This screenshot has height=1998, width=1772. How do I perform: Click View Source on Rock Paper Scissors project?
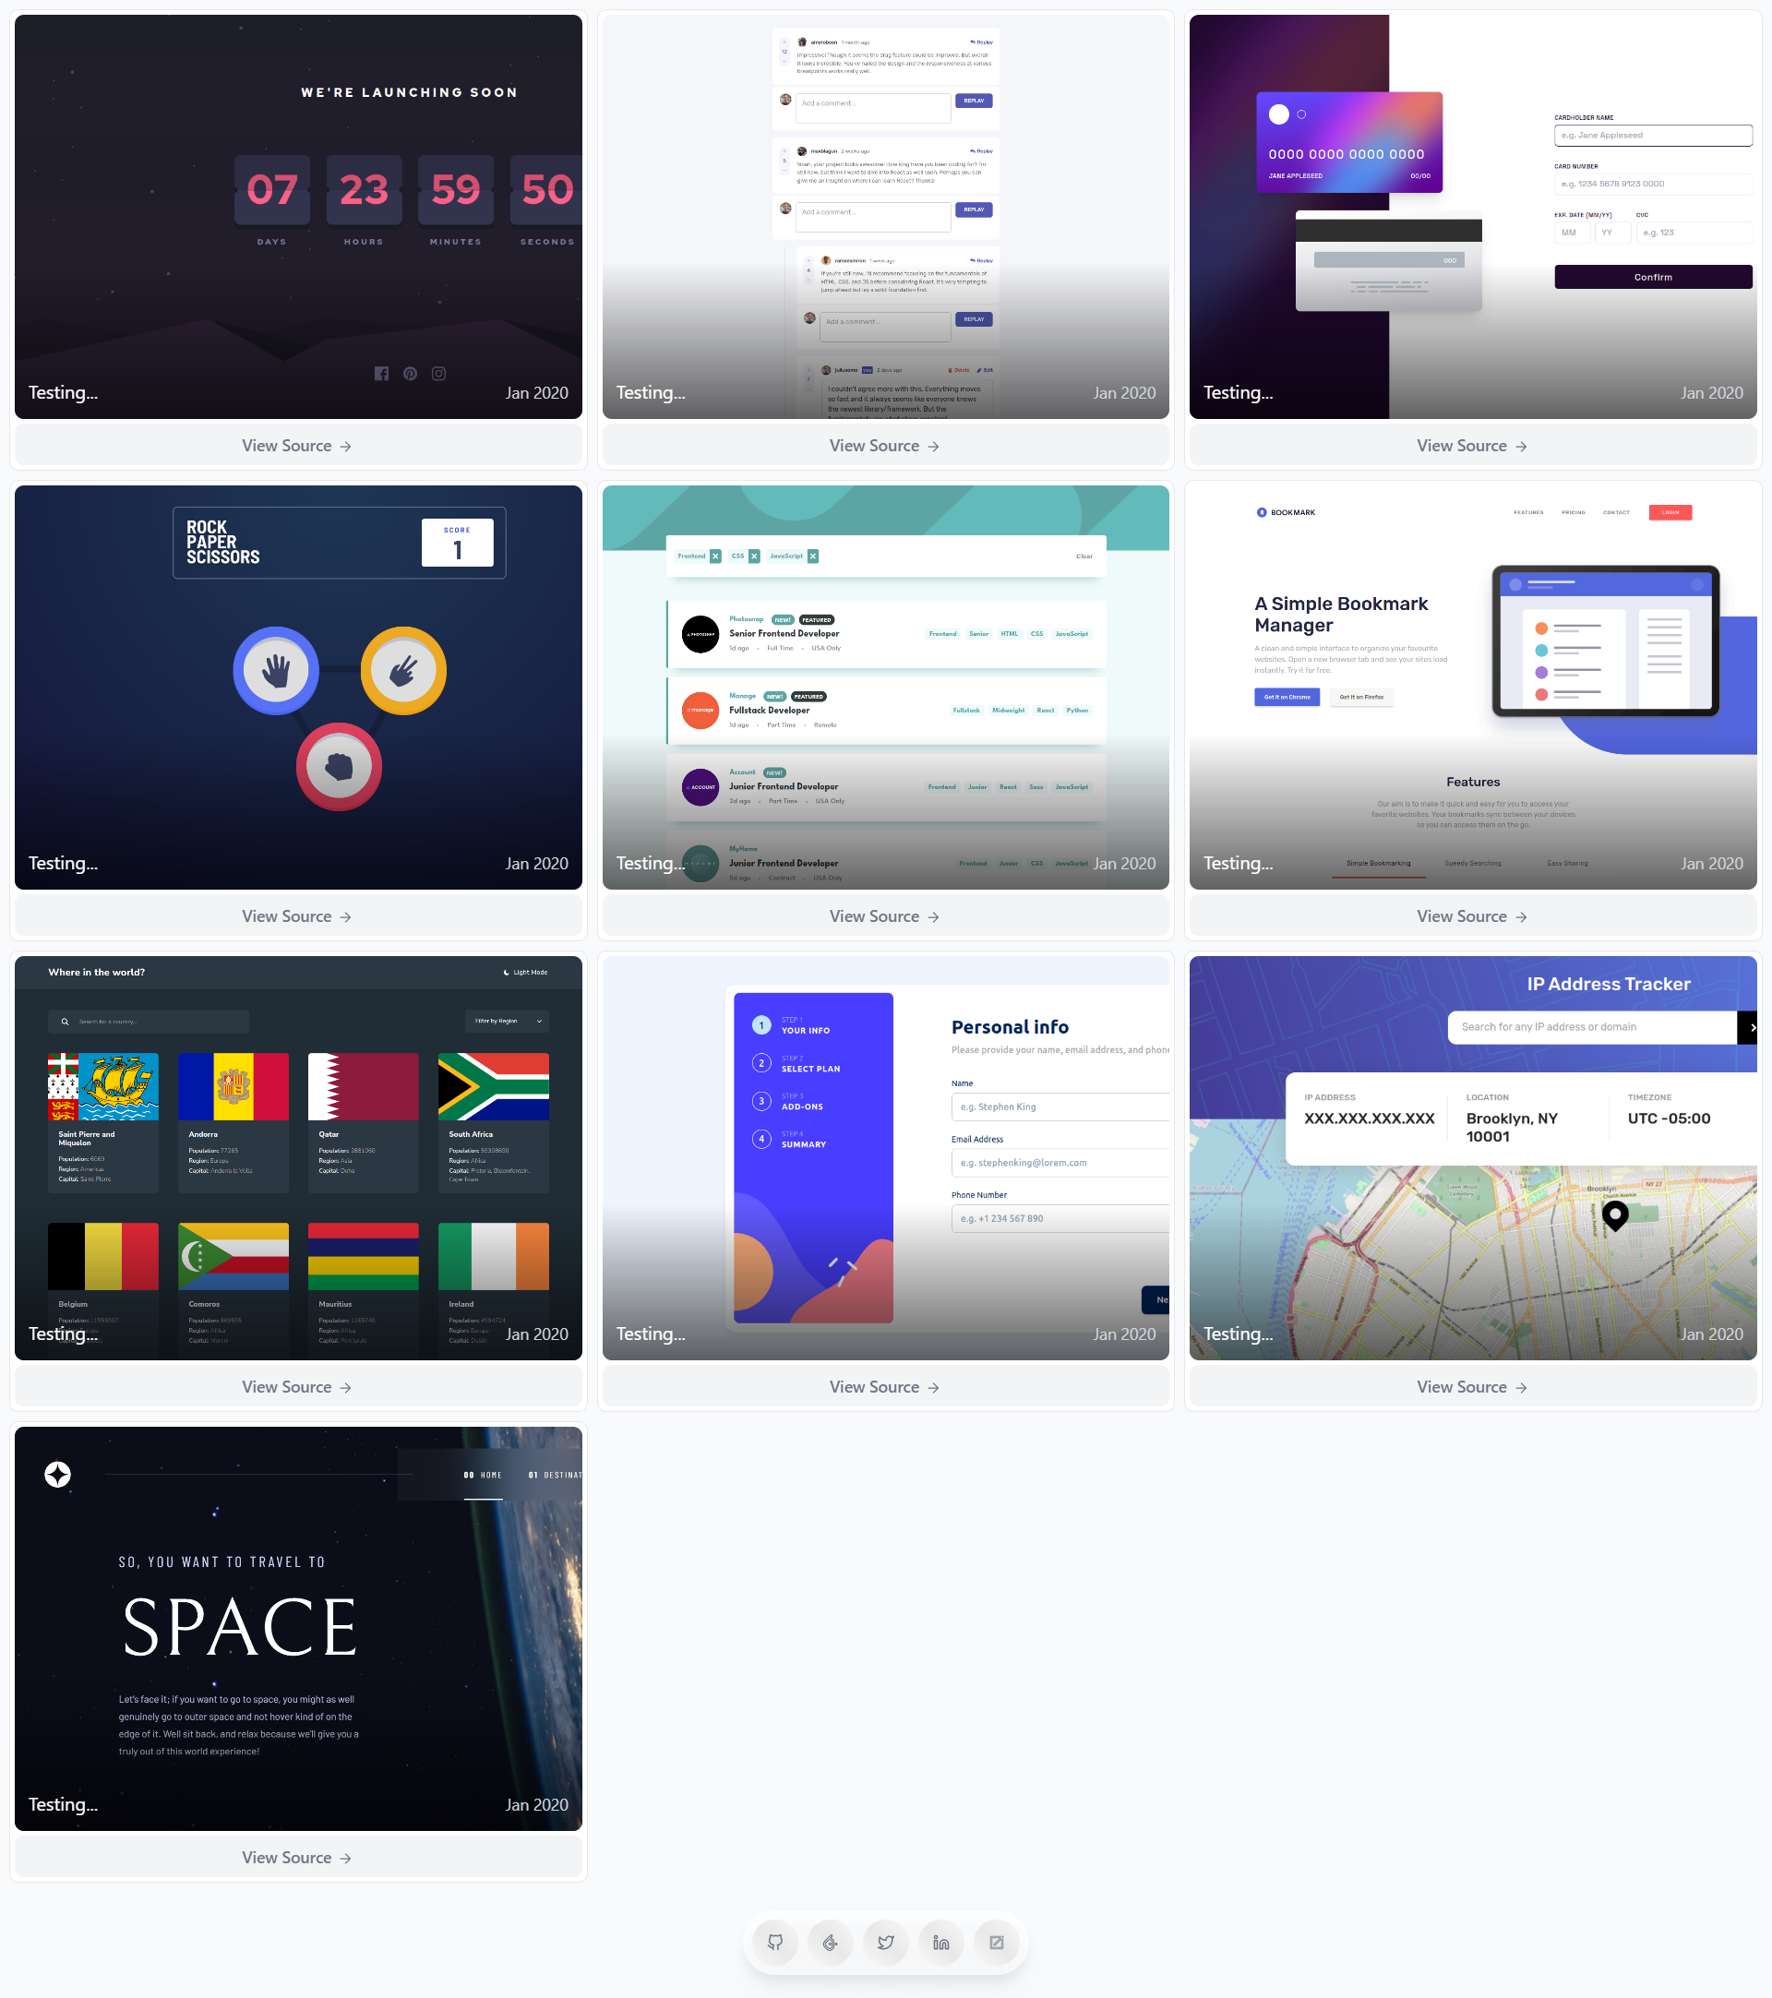click(297, 915)
